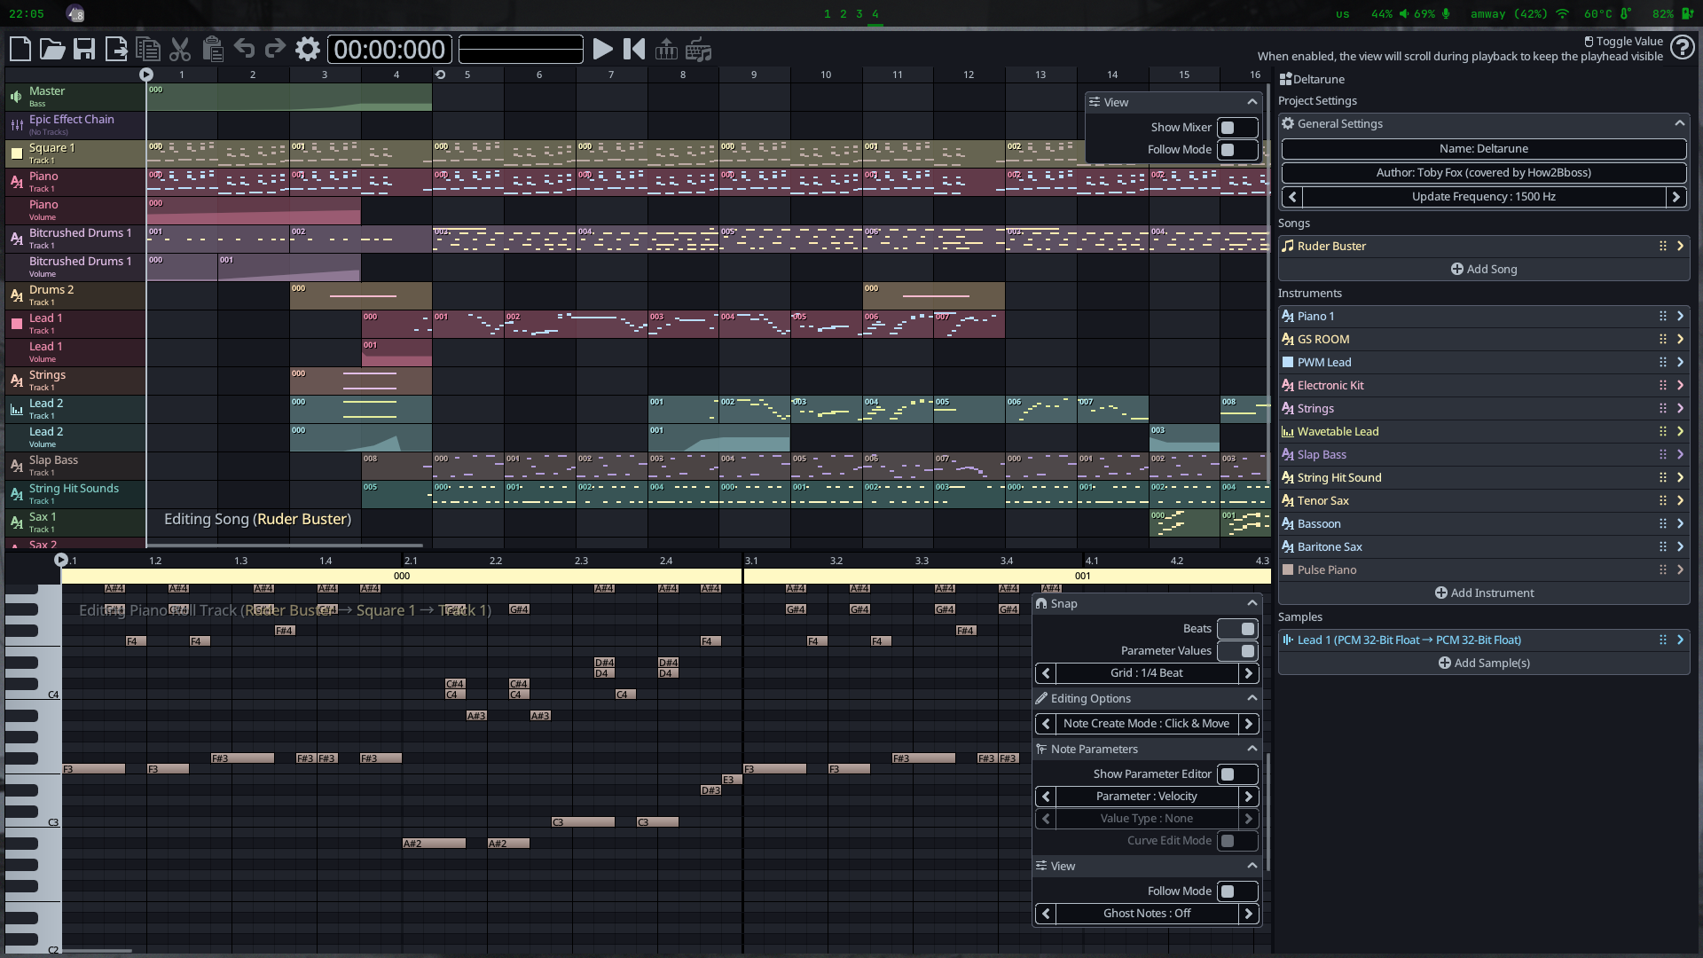
Task: Save the project with the floppy icon
Action: [x=84, y=50]
